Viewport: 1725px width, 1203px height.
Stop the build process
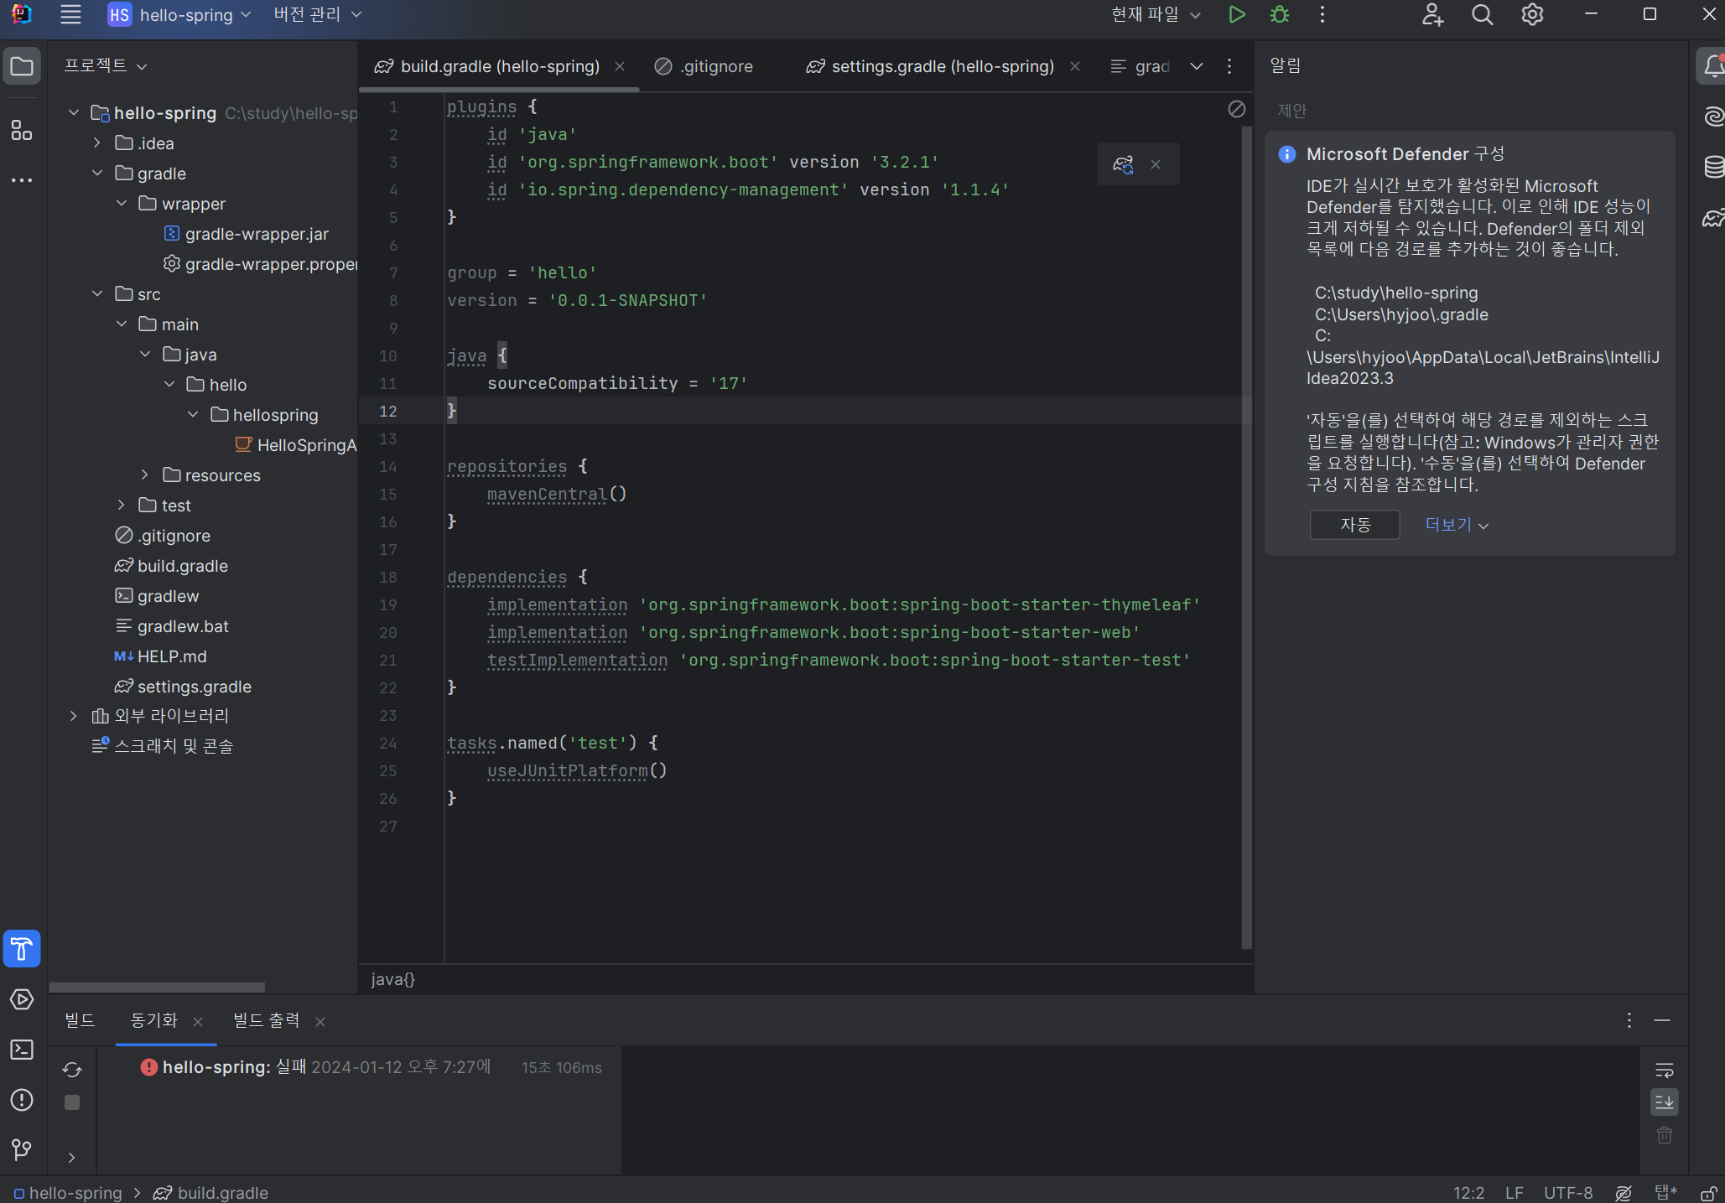click(72, 1102)
